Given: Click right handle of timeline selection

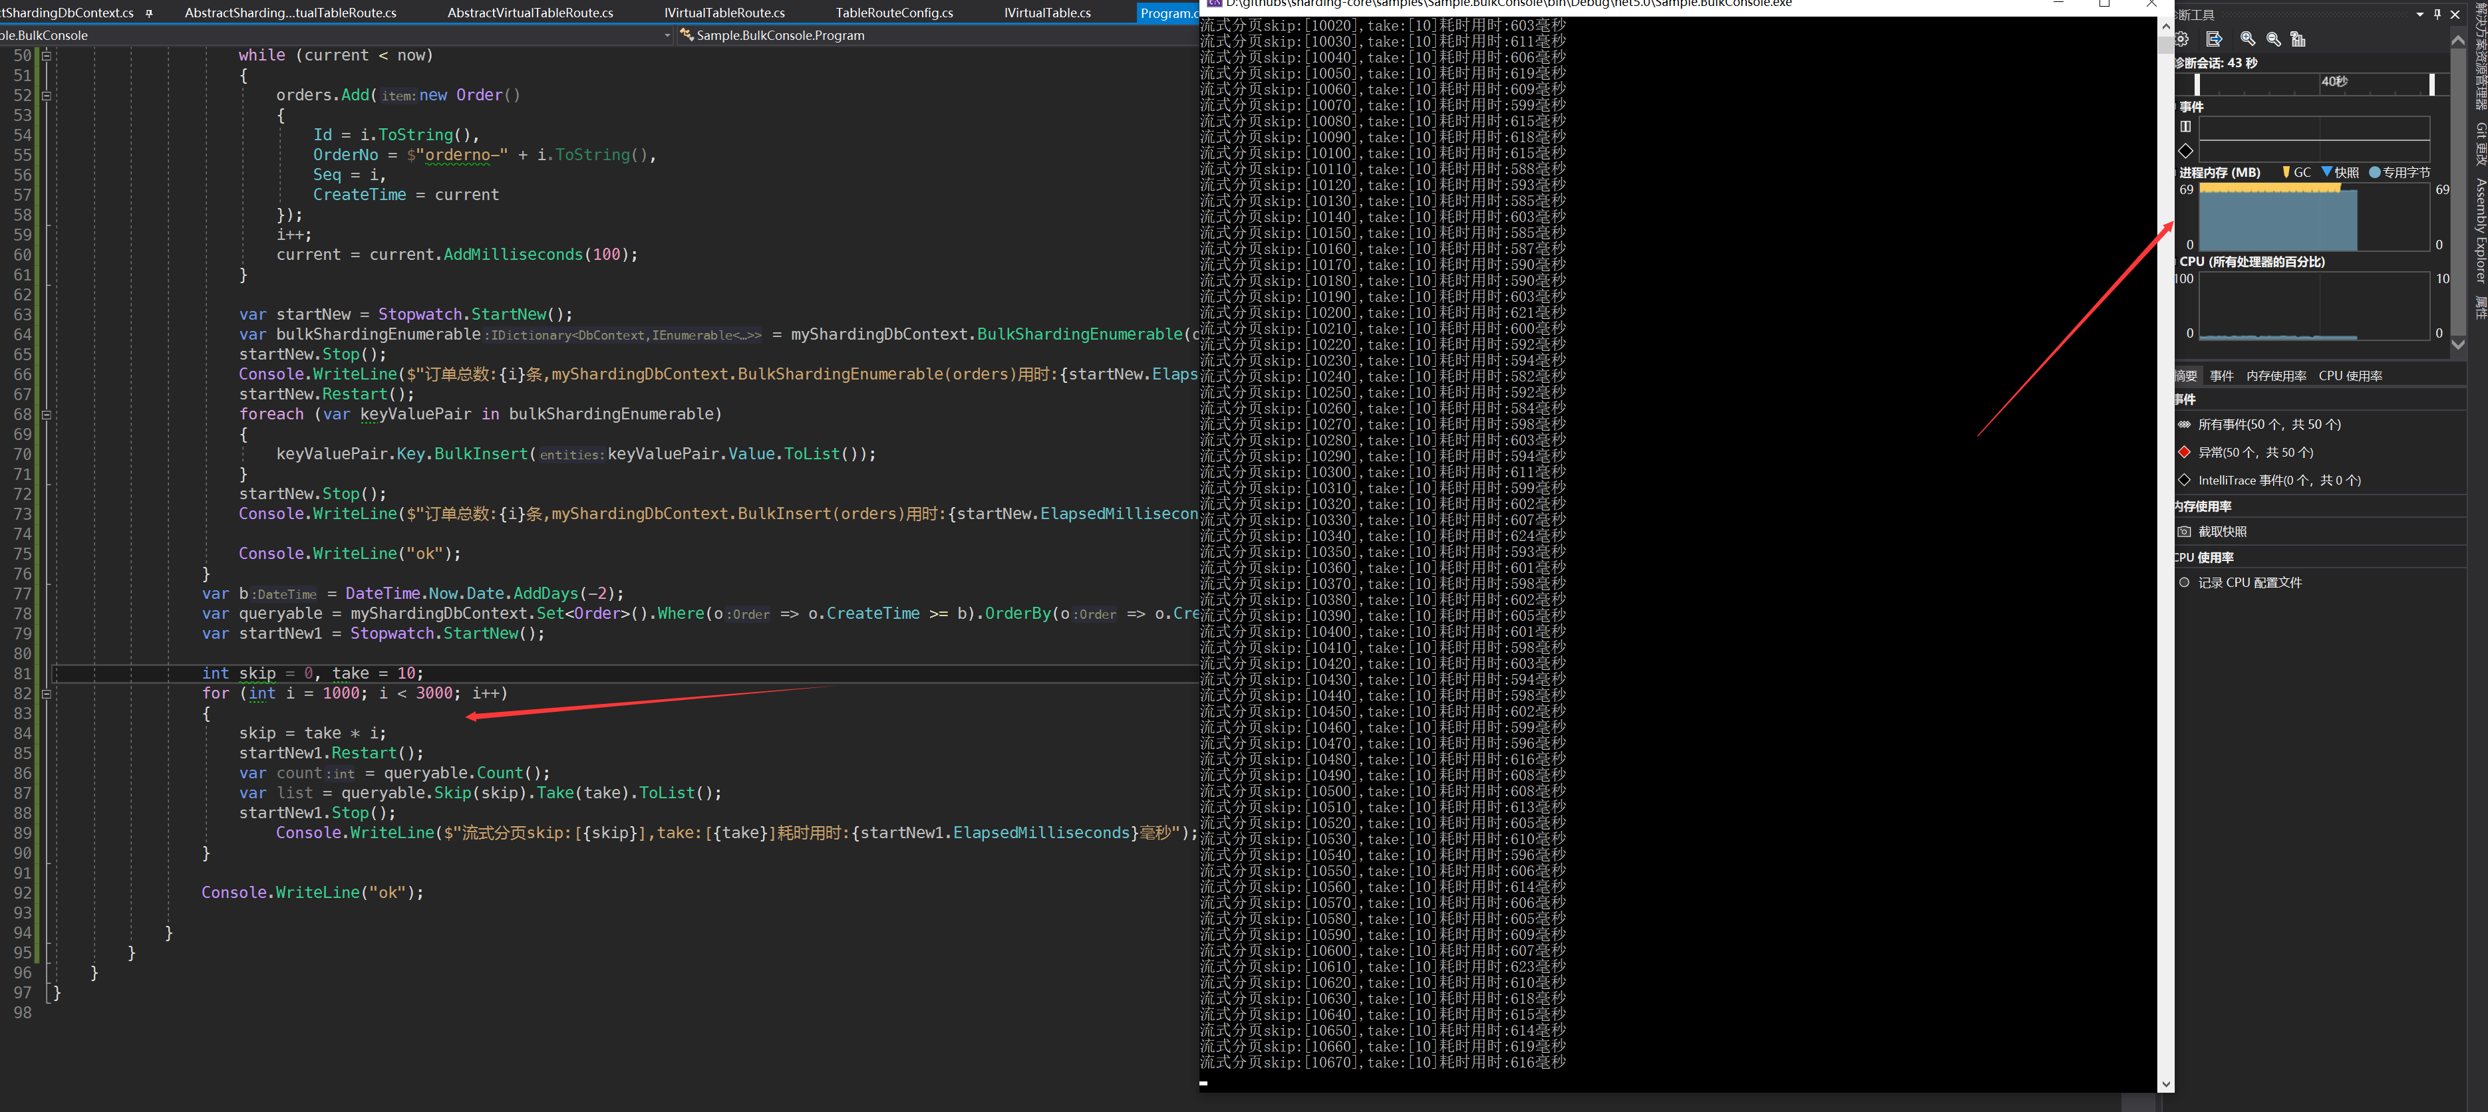Looking at the screenshot, I should [2432, 85].
